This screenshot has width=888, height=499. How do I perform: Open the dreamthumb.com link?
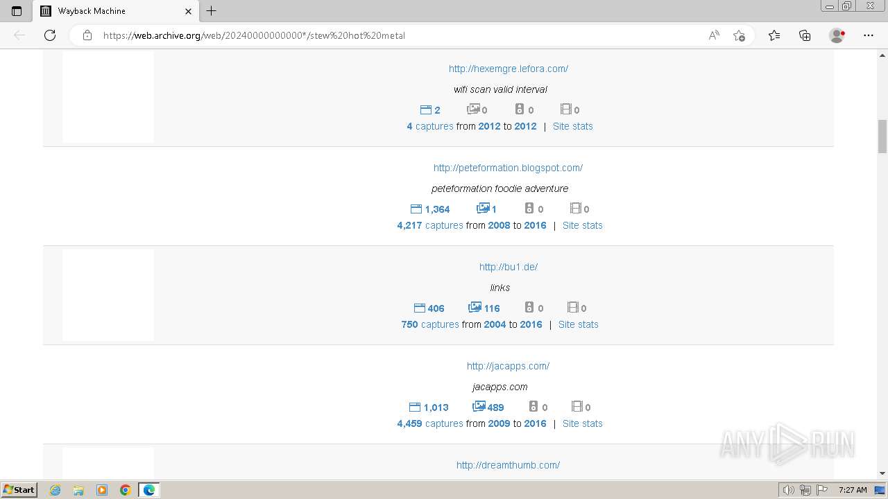(508, 465)
